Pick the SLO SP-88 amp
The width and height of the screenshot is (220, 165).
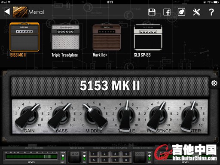(148, 37)
